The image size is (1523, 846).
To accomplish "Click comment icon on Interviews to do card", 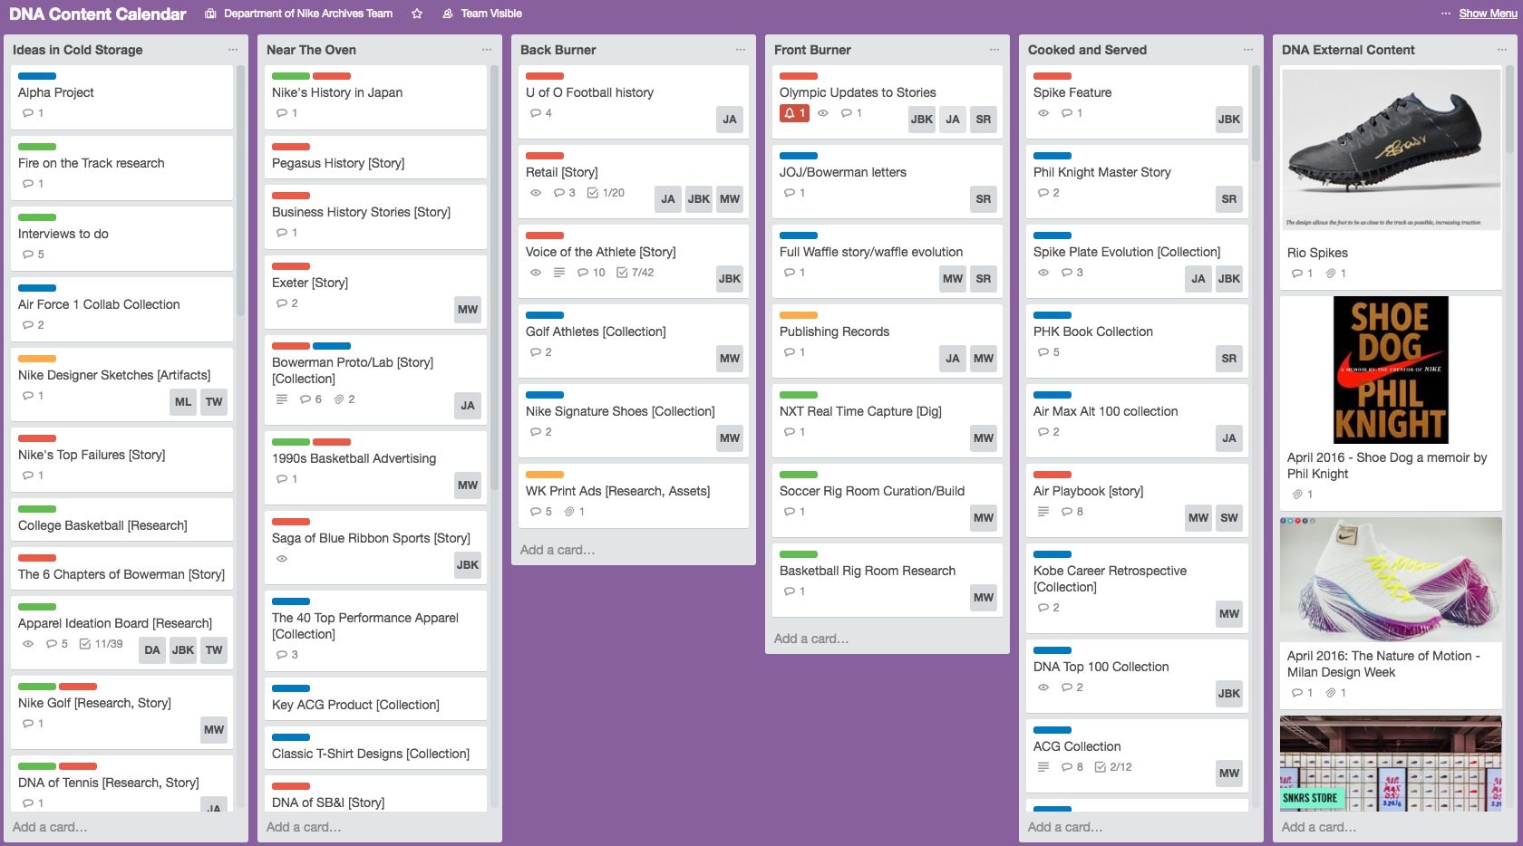I will [28, 255].
